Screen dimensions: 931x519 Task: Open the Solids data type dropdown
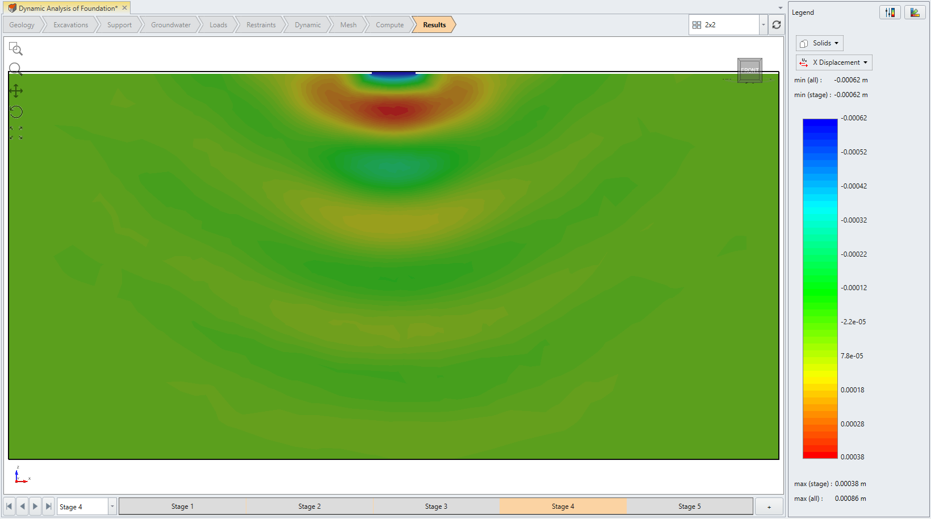click(x=820, y=43)
